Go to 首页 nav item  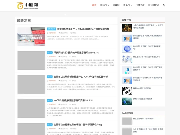click(x=94, y=5)
